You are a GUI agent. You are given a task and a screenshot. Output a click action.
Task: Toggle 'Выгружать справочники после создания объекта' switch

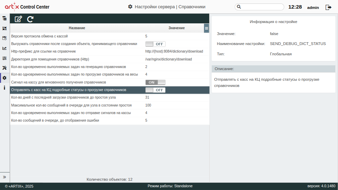click(155, 44)
